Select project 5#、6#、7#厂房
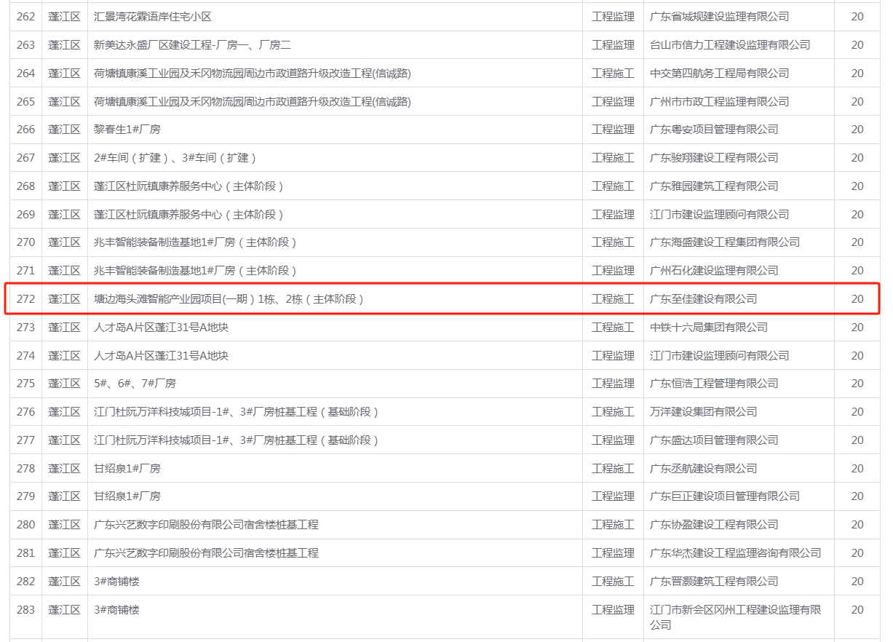The width and height of the screenshot is (893, 642). [135, 383]
